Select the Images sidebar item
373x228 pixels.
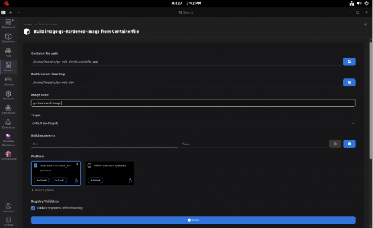[8, 66]
